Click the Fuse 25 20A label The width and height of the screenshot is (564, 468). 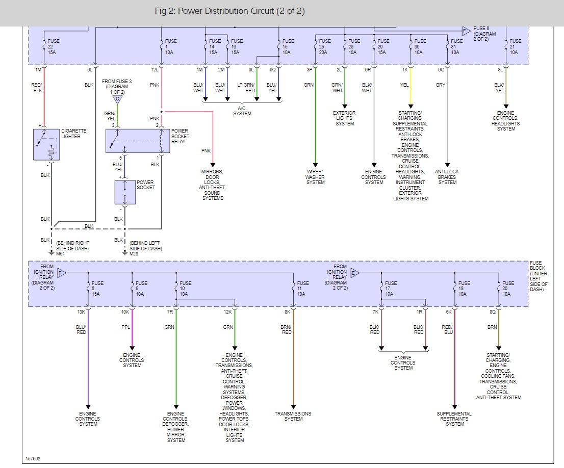325,47
